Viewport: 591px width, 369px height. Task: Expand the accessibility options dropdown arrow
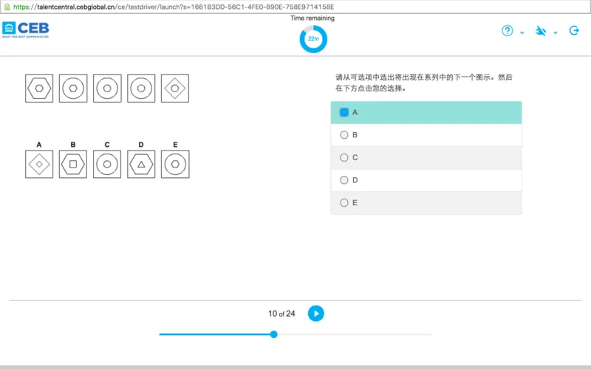(x=556, y=32)
